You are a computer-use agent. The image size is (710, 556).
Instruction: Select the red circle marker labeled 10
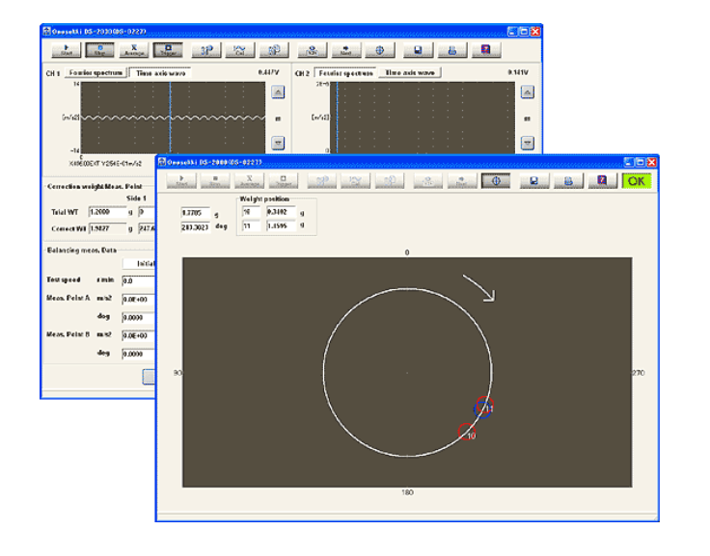468,433
